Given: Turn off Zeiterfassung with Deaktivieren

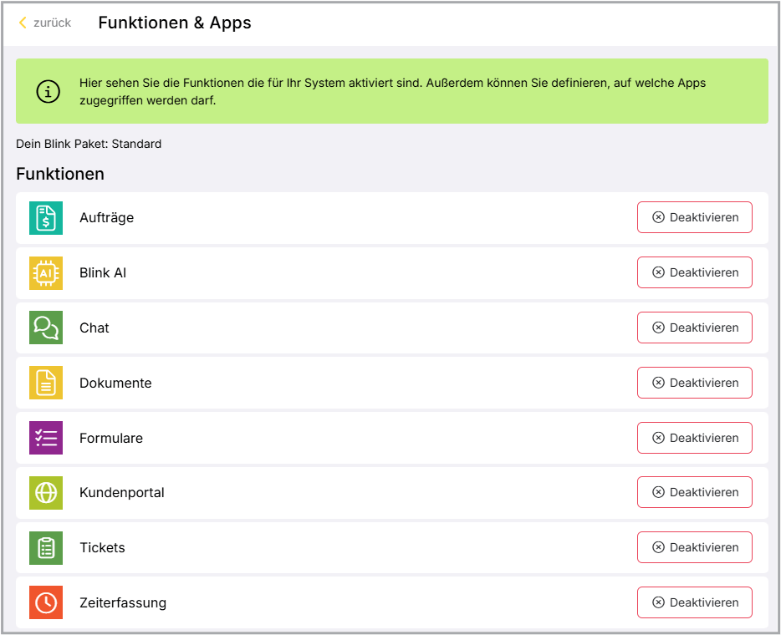Looking at the screenshot, I should click(695, 602).
